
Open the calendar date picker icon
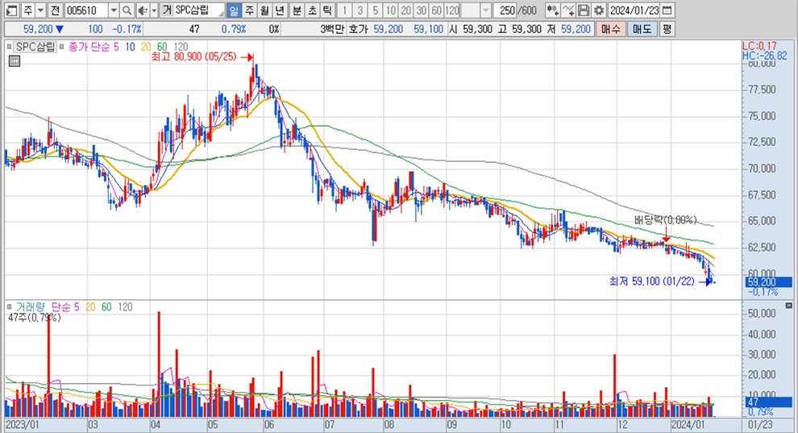pyautogui.click(x=667, y=10)
